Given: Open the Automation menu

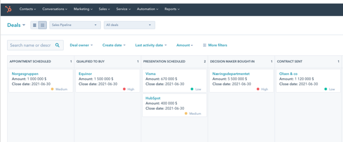Looking at the screenshot, I should [147, 9].
